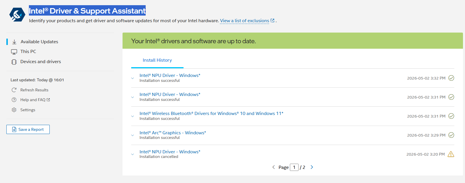
Task: Click the success checkmark for the 3:32 PM NPU Driver install
Action: pyautogui.click(x=451, y=78)
